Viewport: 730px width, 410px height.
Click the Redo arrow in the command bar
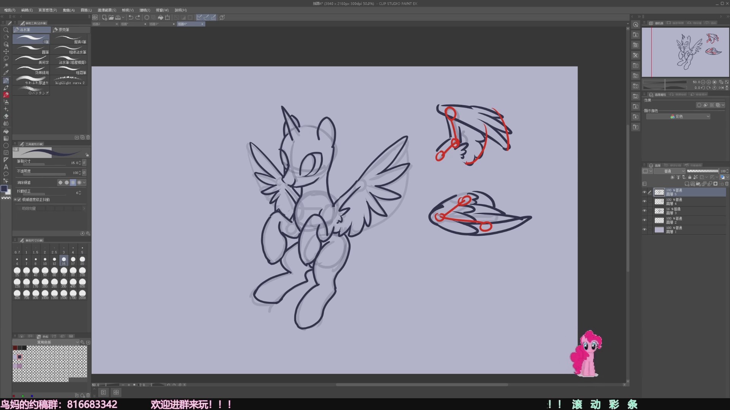138,17
